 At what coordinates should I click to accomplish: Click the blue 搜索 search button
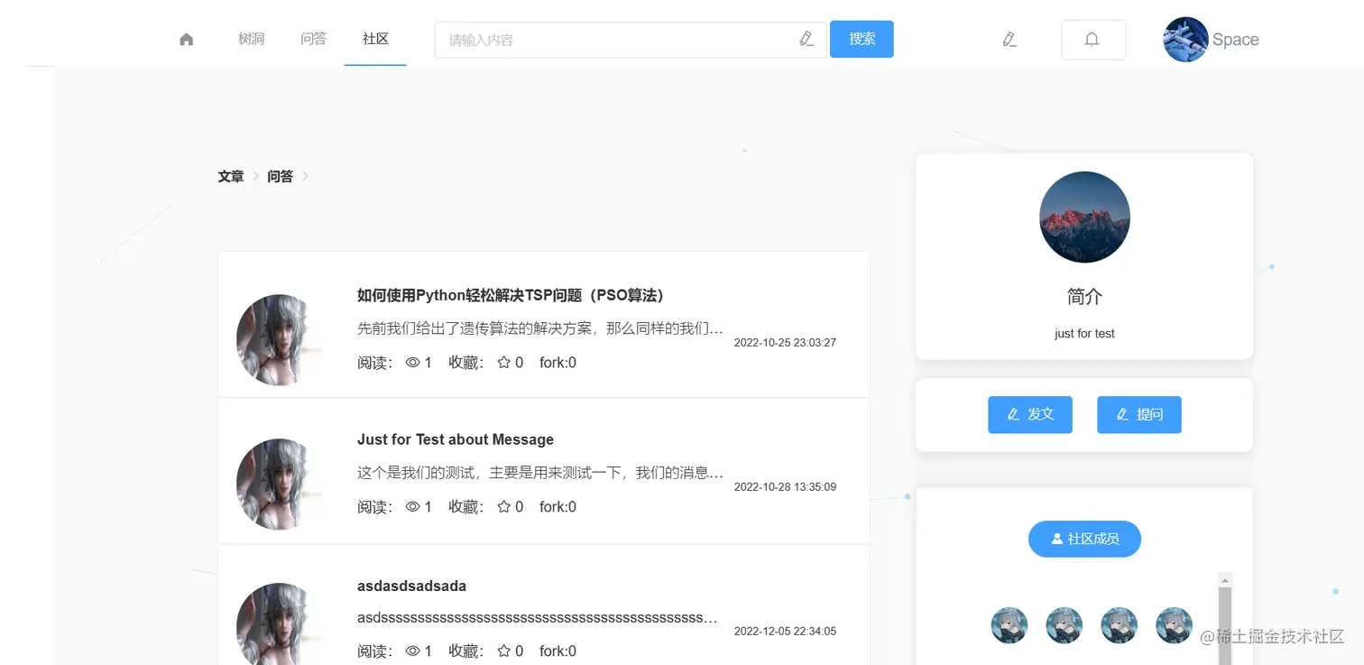pos(861,39)
